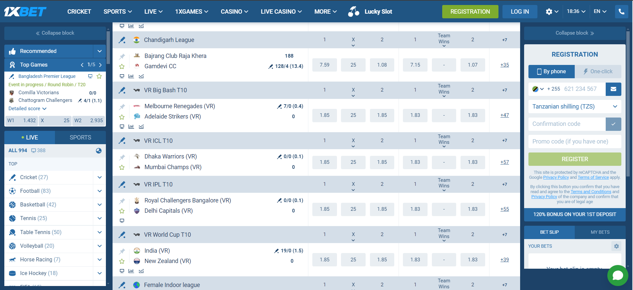Click Horse Racing icon in sidebar
633x290 pixels.
[12, 260]
